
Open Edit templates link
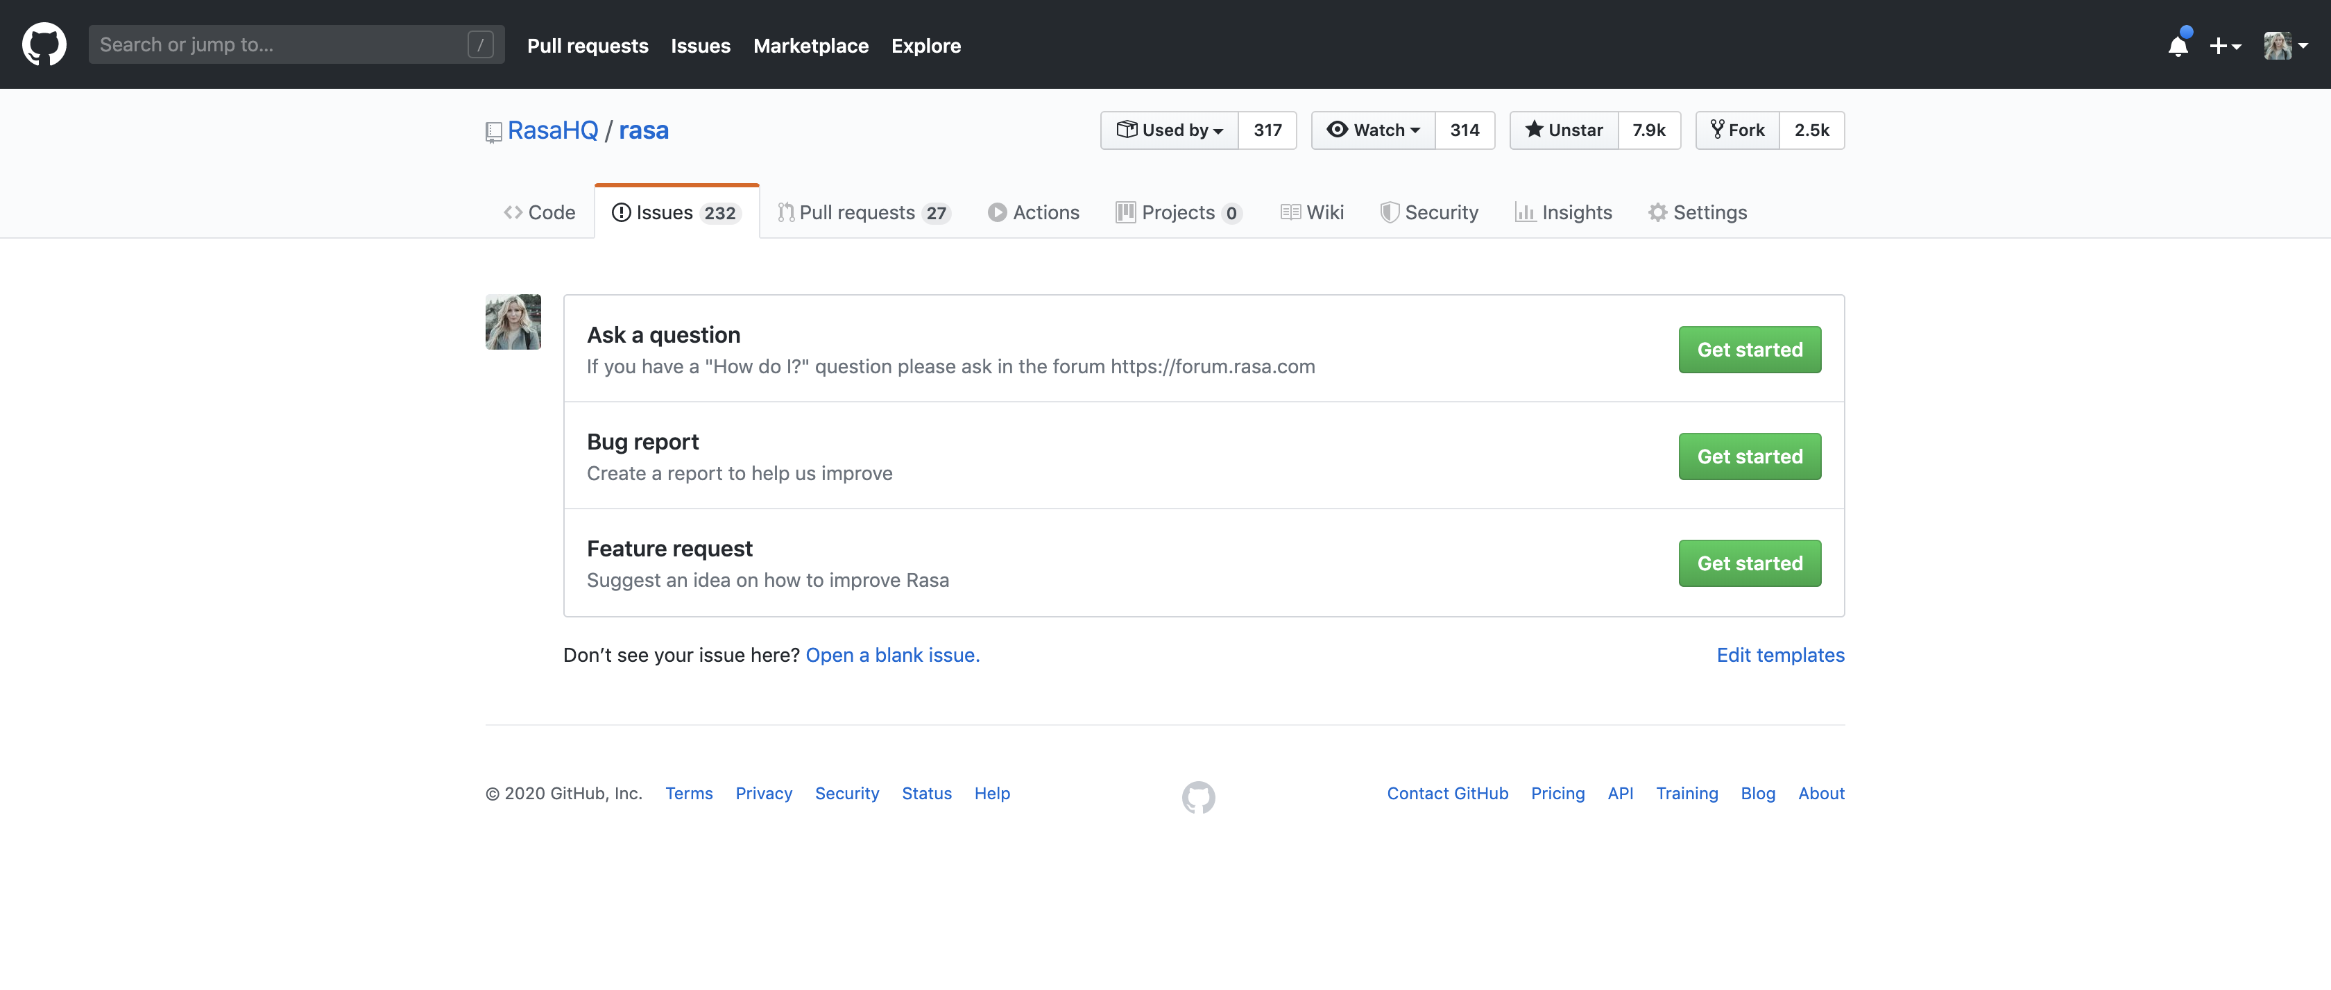1780,655
